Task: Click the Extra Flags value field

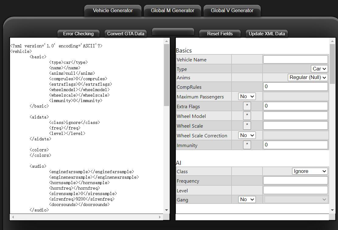Action: pyautogui.click(x=295, y=106)
